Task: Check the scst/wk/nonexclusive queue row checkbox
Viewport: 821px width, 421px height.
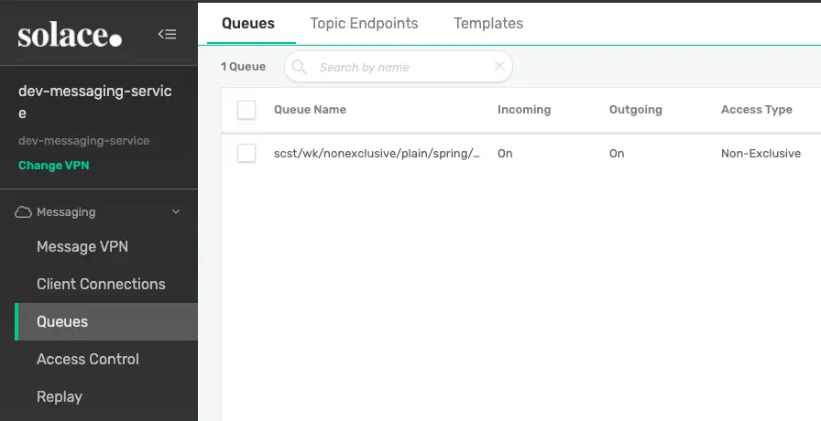Action: (246, 154)
